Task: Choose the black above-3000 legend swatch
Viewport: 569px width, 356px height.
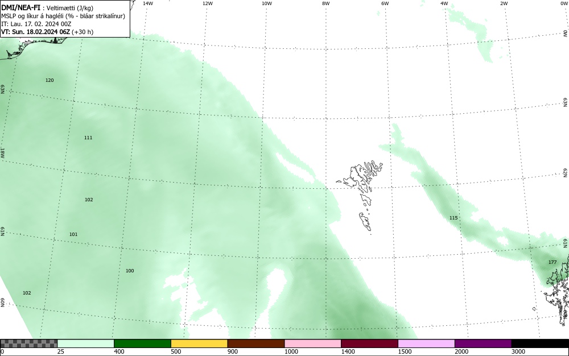Action: (540, 343)
